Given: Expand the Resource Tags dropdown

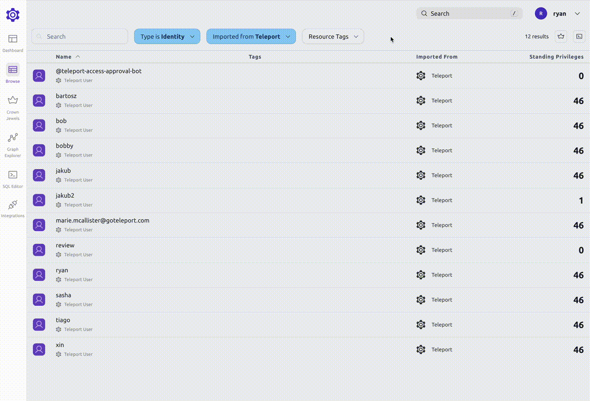Looking at the screenshot, I should (333, 36).
